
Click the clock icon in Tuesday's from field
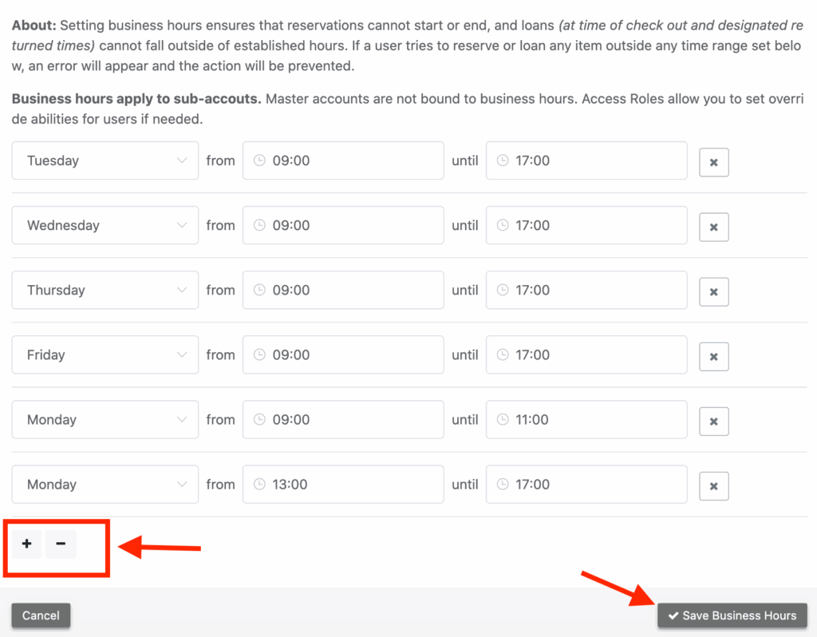click(259, 160)
